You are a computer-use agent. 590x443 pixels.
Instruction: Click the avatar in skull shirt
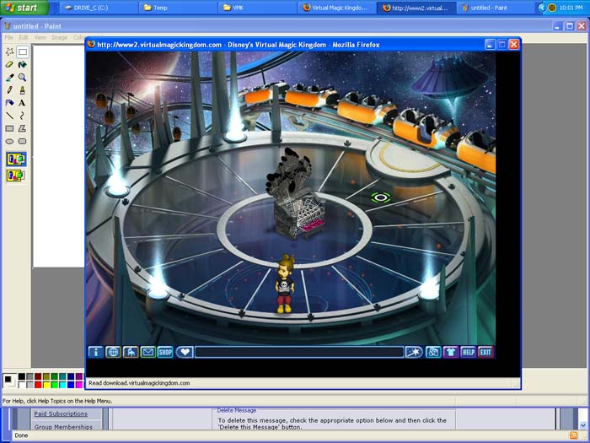285,284
